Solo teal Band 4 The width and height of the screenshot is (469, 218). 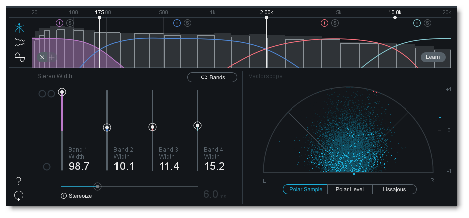point(427,23)
